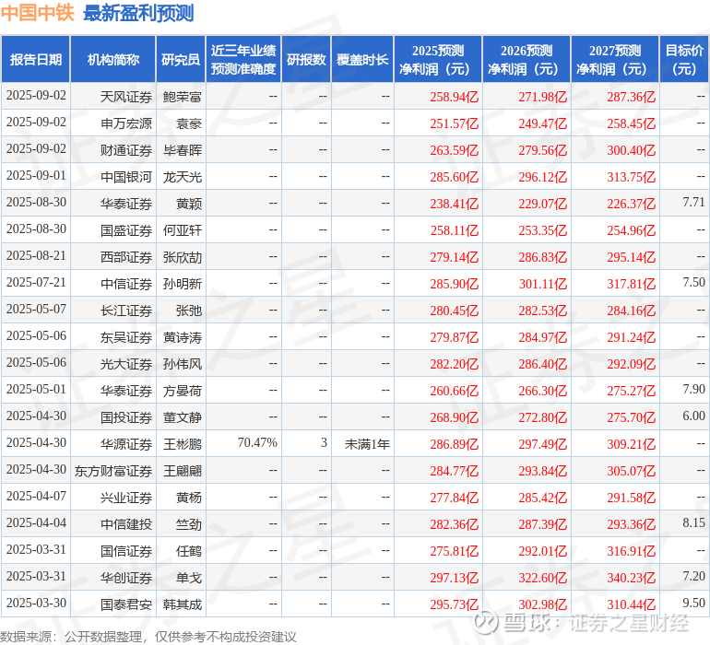
Task: Select researcher 方晏荷 cell
Action: (x=183, y=391)
